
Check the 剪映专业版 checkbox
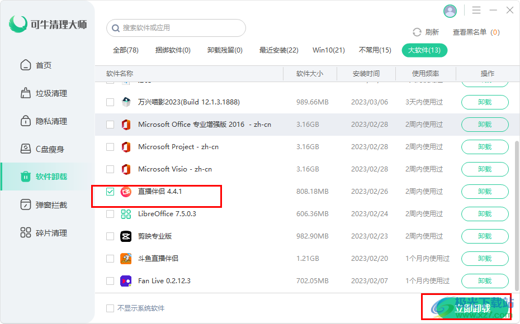click(110, 236)
